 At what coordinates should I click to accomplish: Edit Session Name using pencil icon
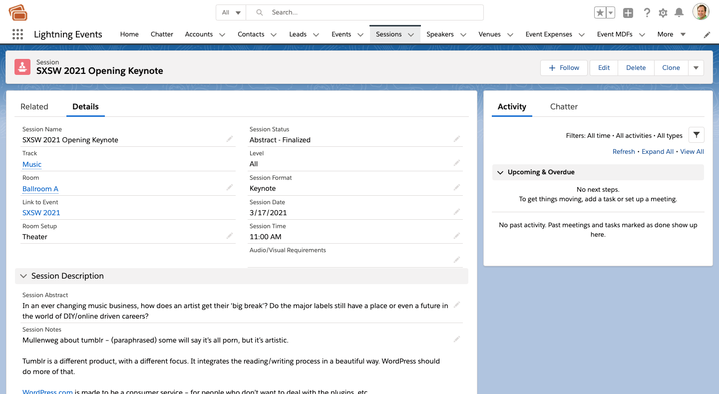230,139
